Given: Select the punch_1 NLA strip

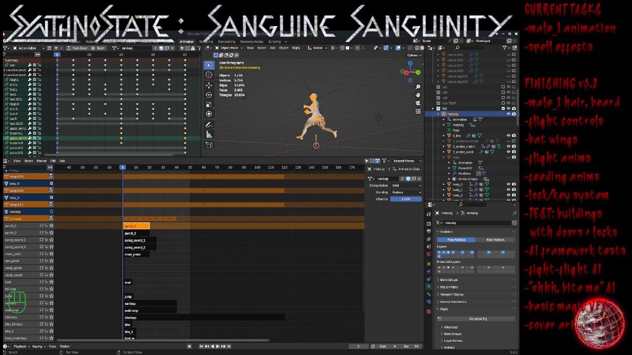Looking at the screenshot, I should click(x=136, y=226).
